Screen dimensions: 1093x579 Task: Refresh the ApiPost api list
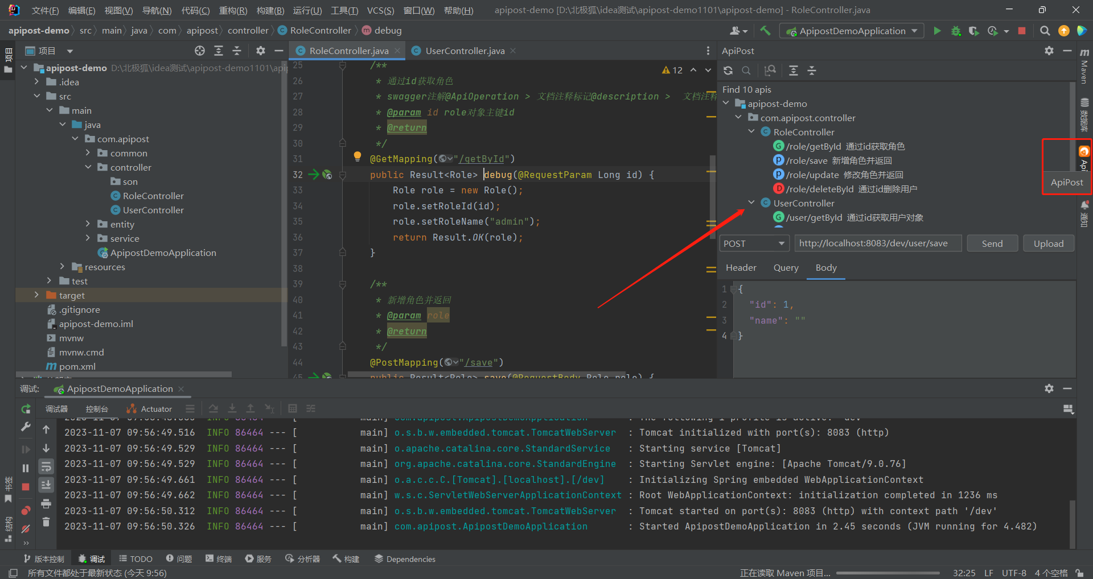(x=728, y=71)
